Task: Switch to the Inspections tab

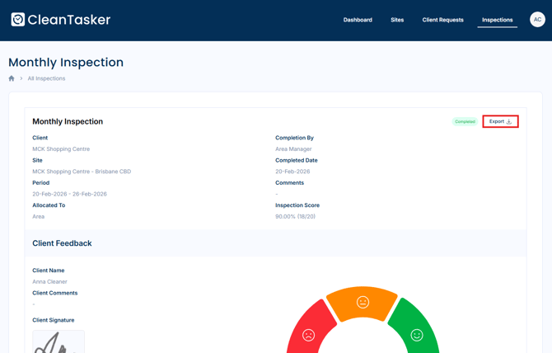Action: click(x=497, y=20)
